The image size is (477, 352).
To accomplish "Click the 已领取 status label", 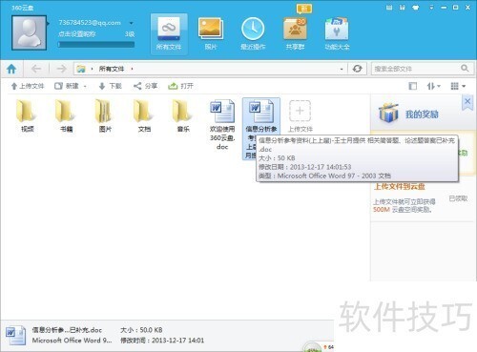I will (458, 198).
